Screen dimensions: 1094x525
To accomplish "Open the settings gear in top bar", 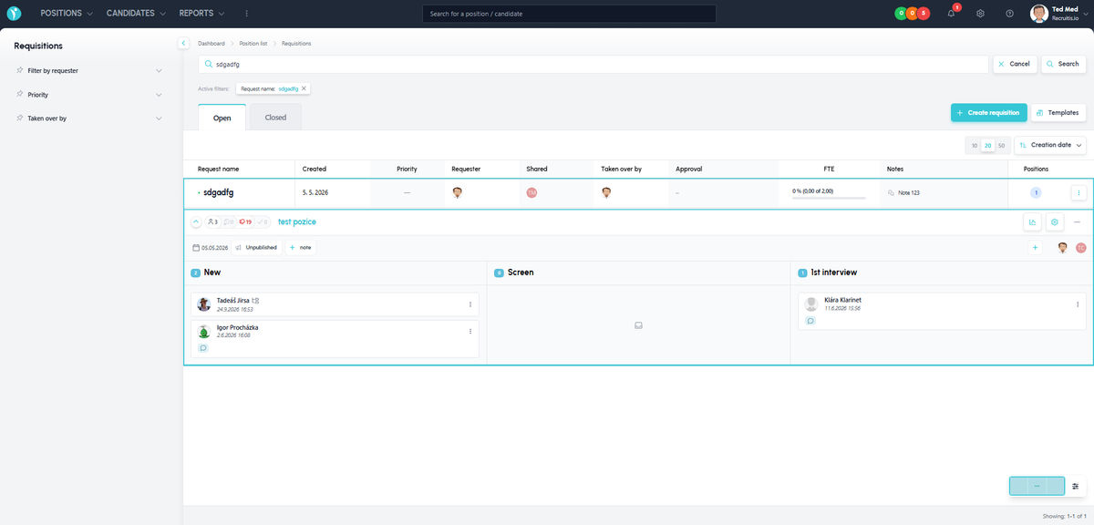I will [980, 14].
